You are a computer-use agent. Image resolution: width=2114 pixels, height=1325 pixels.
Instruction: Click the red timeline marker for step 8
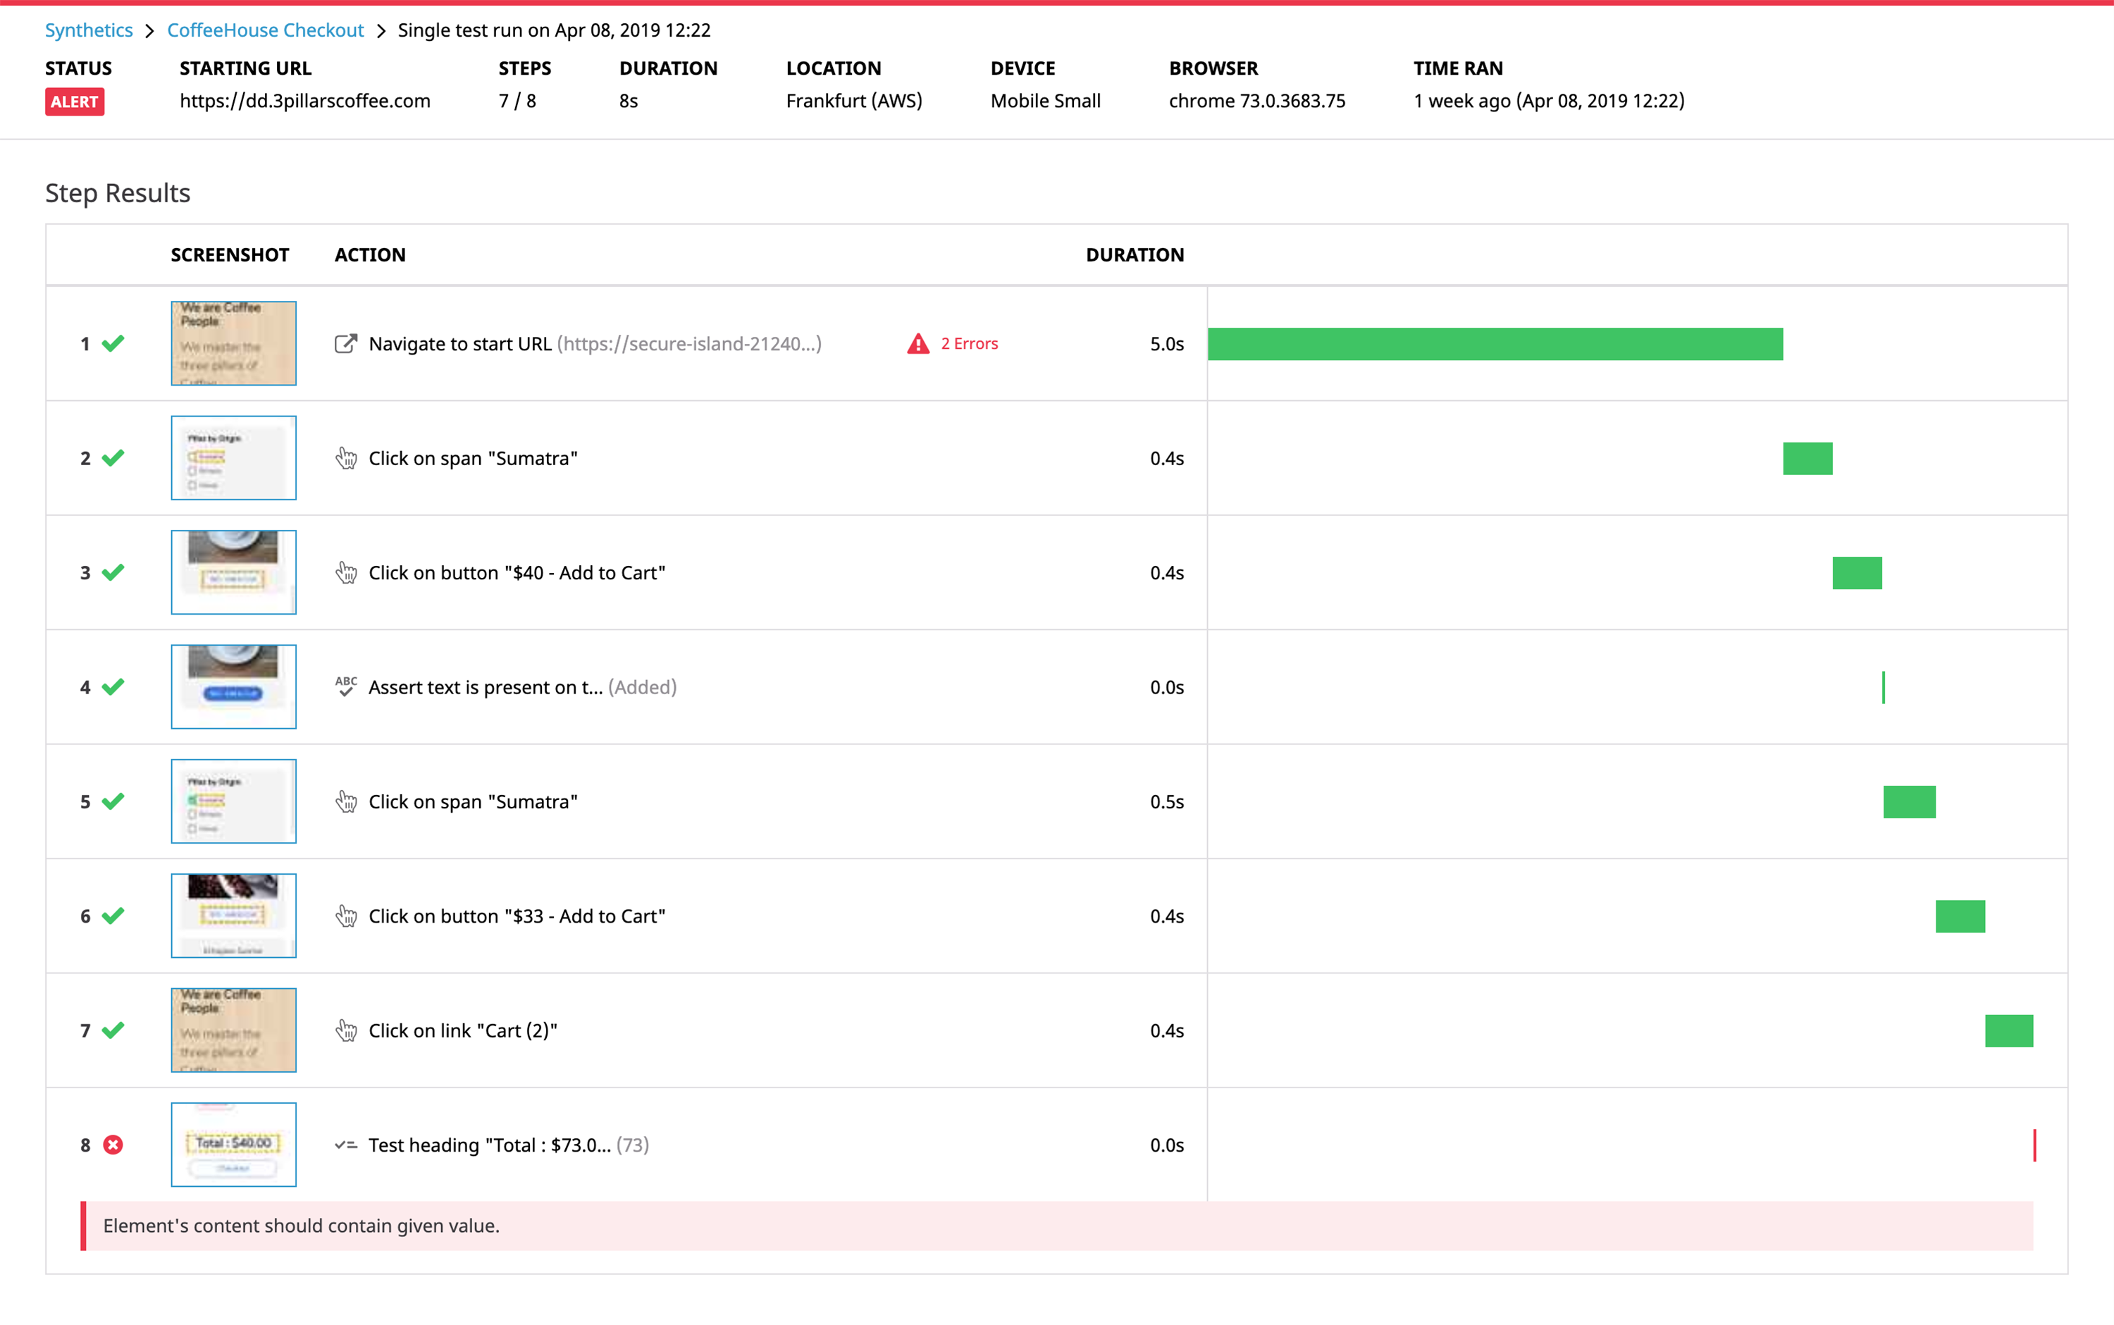(x=2034, y=1145)
